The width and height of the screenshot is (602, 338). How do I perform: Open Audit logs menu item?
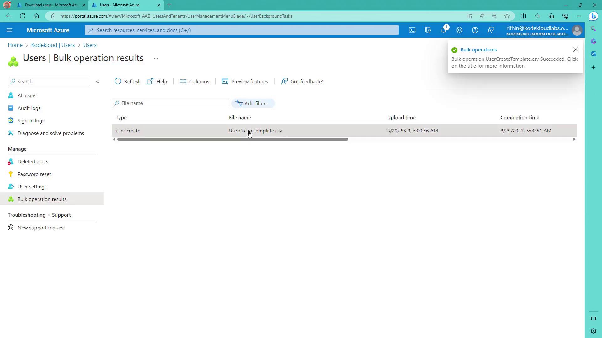pyautogui.click(x=29, y=108)
